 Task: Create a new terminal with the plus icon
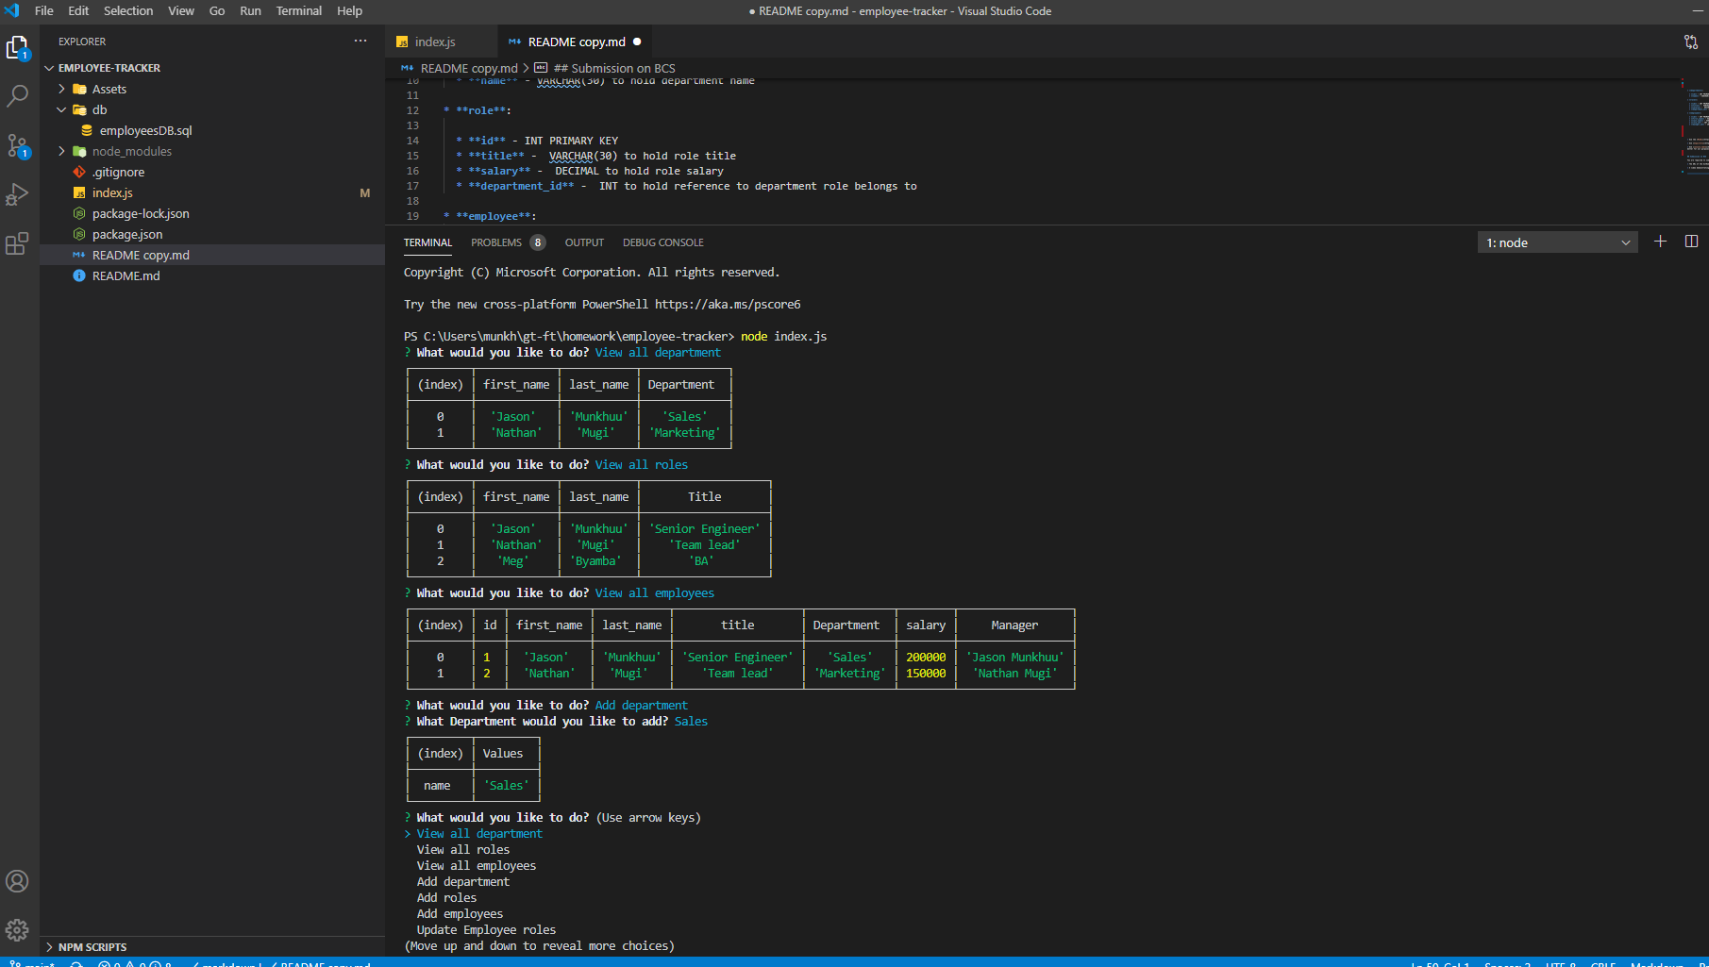pyautogui.click(x=1660, y=242)
